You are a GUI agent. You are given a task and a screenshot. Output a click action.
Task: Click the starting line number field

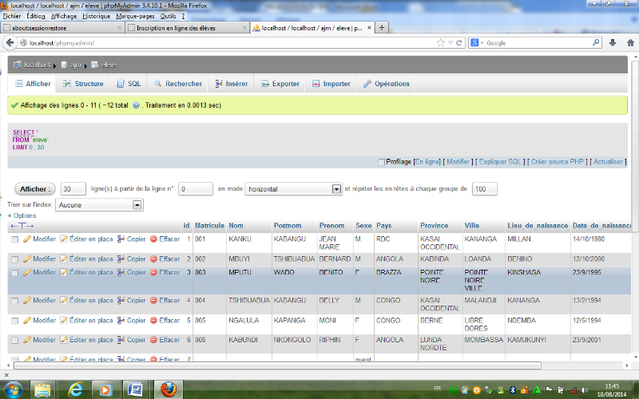195,189
